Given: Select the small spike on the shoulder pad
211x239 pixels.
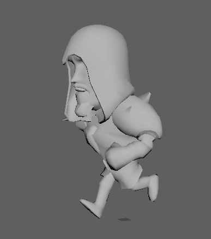Looking at the screenshot, I should pos(130,110).
